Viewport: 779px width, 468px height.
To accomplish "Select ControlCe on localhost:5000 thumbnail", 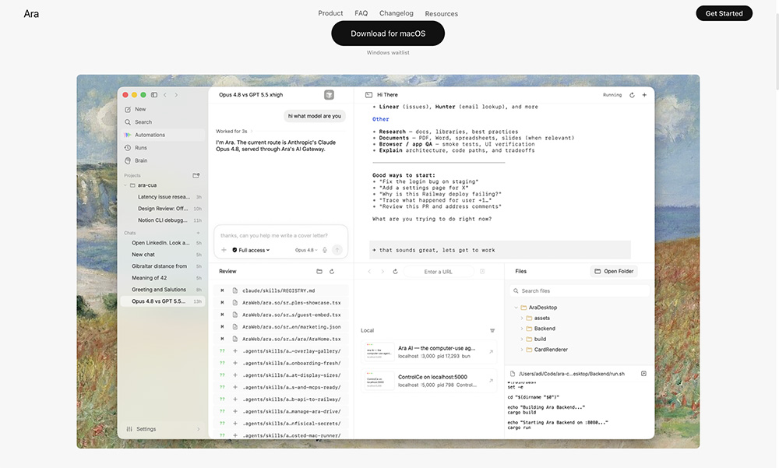I will coord(380,381).
